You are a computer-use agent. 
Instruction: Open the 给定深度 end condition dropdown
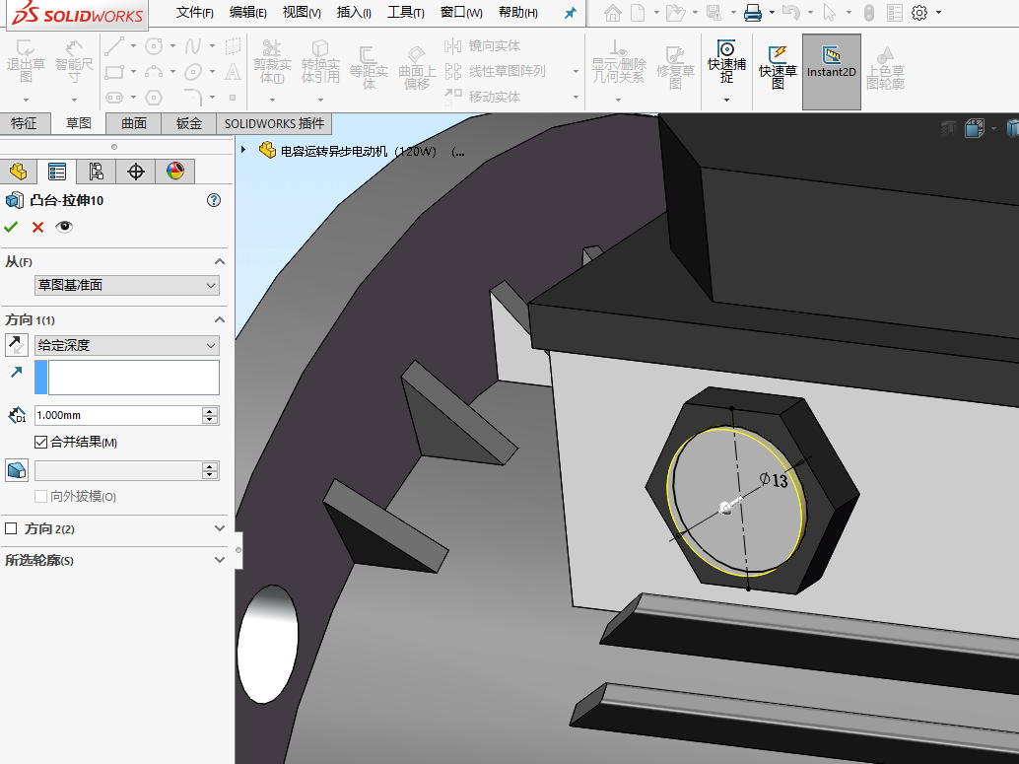point(127,345)
